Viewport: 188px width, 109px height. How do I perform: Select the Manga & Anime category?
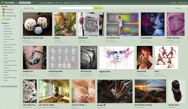click(x=9, y=53)
